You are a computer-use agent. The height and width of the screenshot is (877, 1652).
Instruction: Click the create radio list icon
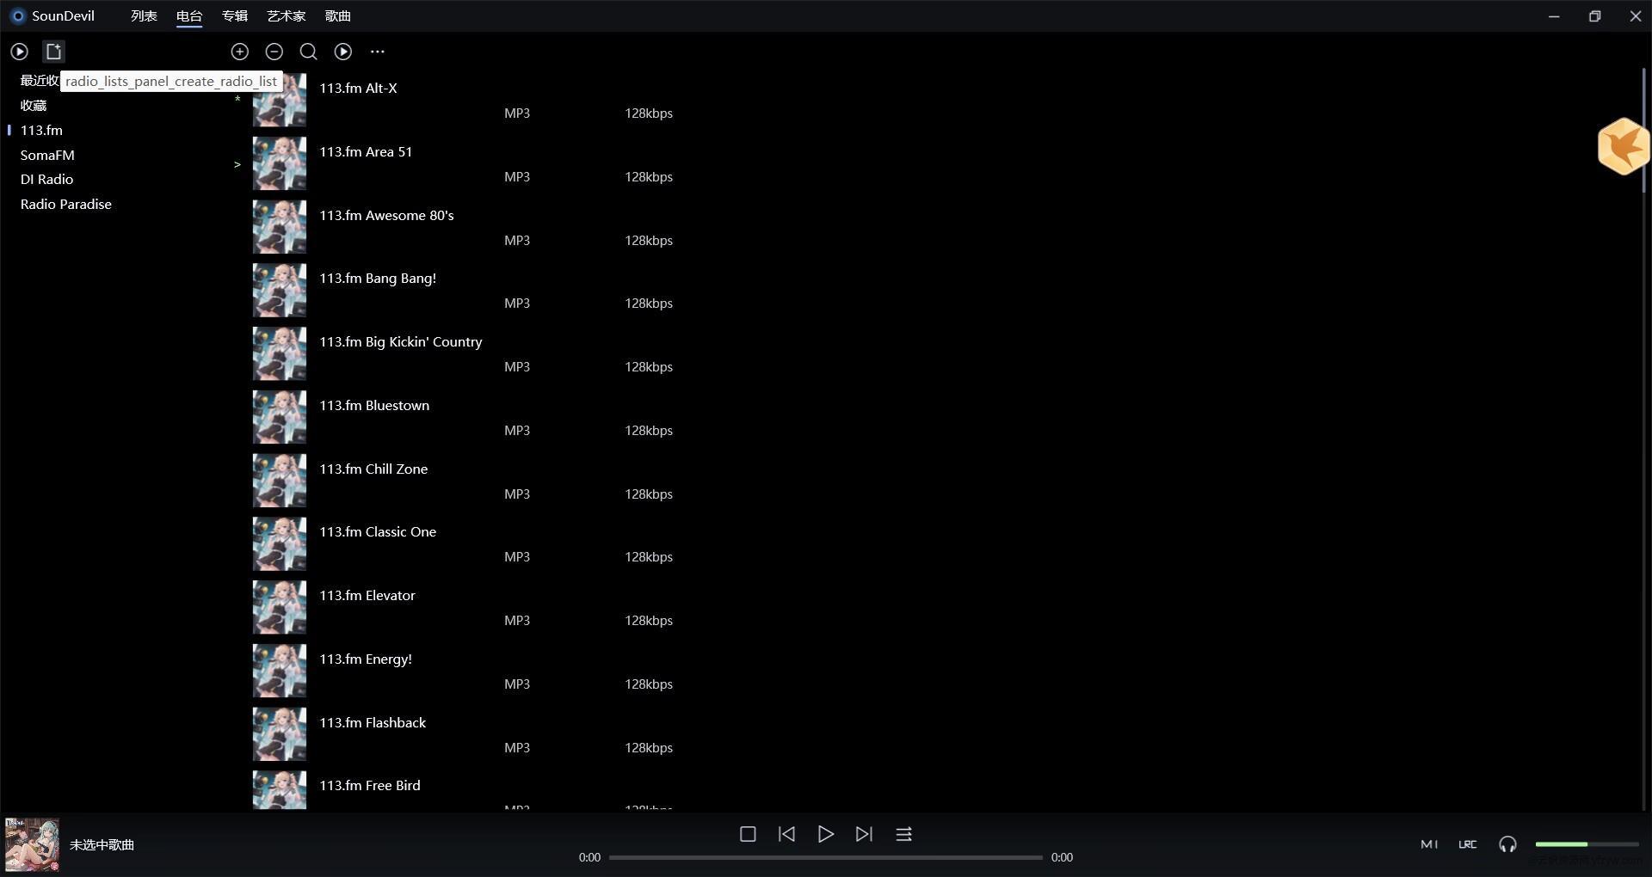pos(53,52)
